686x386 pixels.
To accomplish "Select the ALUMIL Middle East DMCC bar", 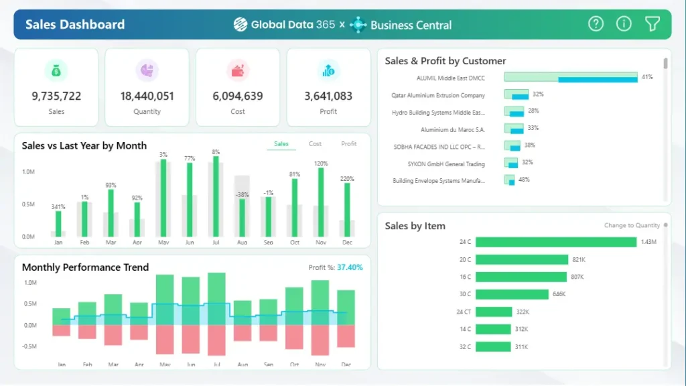I will tap(571, 78).
